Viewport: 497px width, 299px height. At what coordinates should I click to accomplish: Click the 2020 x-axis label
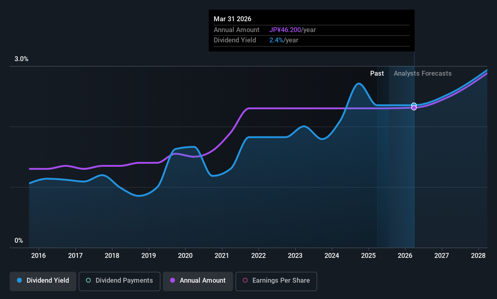[x=185, y=256]
